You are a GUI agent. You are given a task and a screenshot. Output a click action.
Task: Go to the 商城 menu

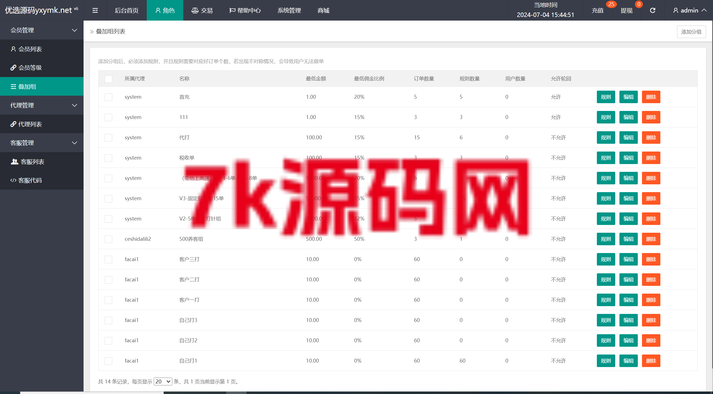pos(323,10)
